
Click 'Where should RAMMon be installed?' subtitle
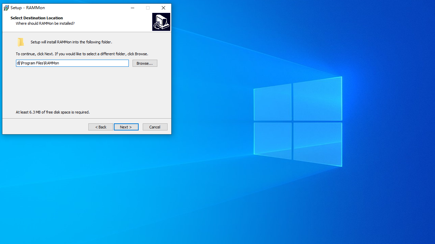coord(45,23)
